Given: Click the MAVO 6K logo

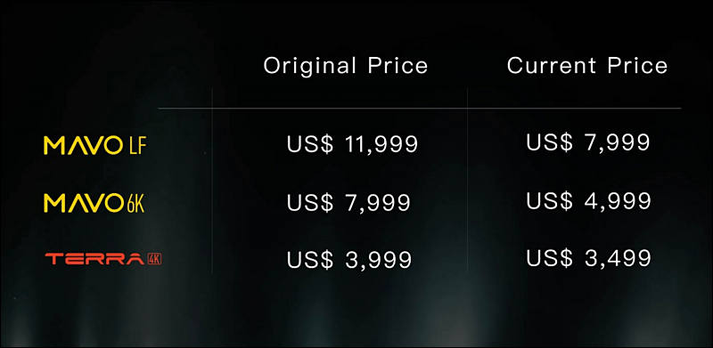Looking at the screenshot, I should click(94, 203).
